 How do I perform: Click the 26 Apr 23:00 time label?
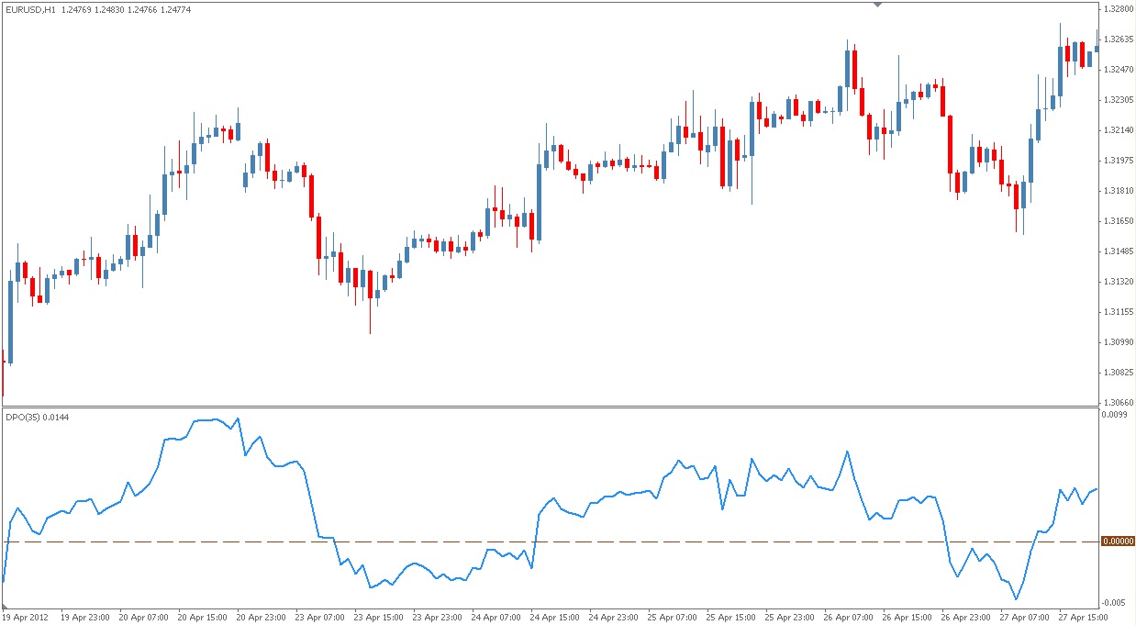point(965,618)
